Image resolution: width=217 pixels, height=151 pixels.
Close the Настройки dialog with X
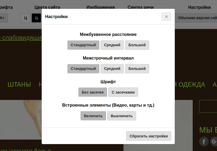166,17
